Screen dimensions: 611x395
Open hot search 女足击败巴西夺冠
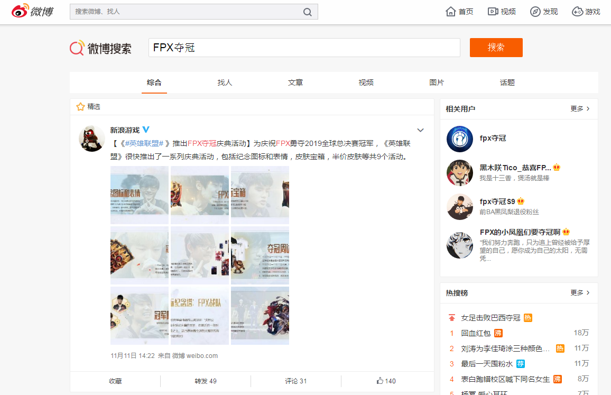pos(490,318)
